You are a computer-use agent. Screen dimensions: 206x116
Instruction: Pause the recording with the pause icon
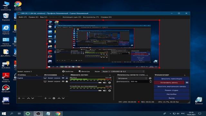click(187, 82)
